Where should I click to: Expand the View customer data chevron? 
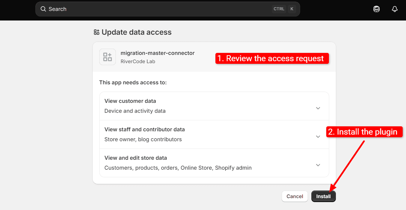point(318,108)
